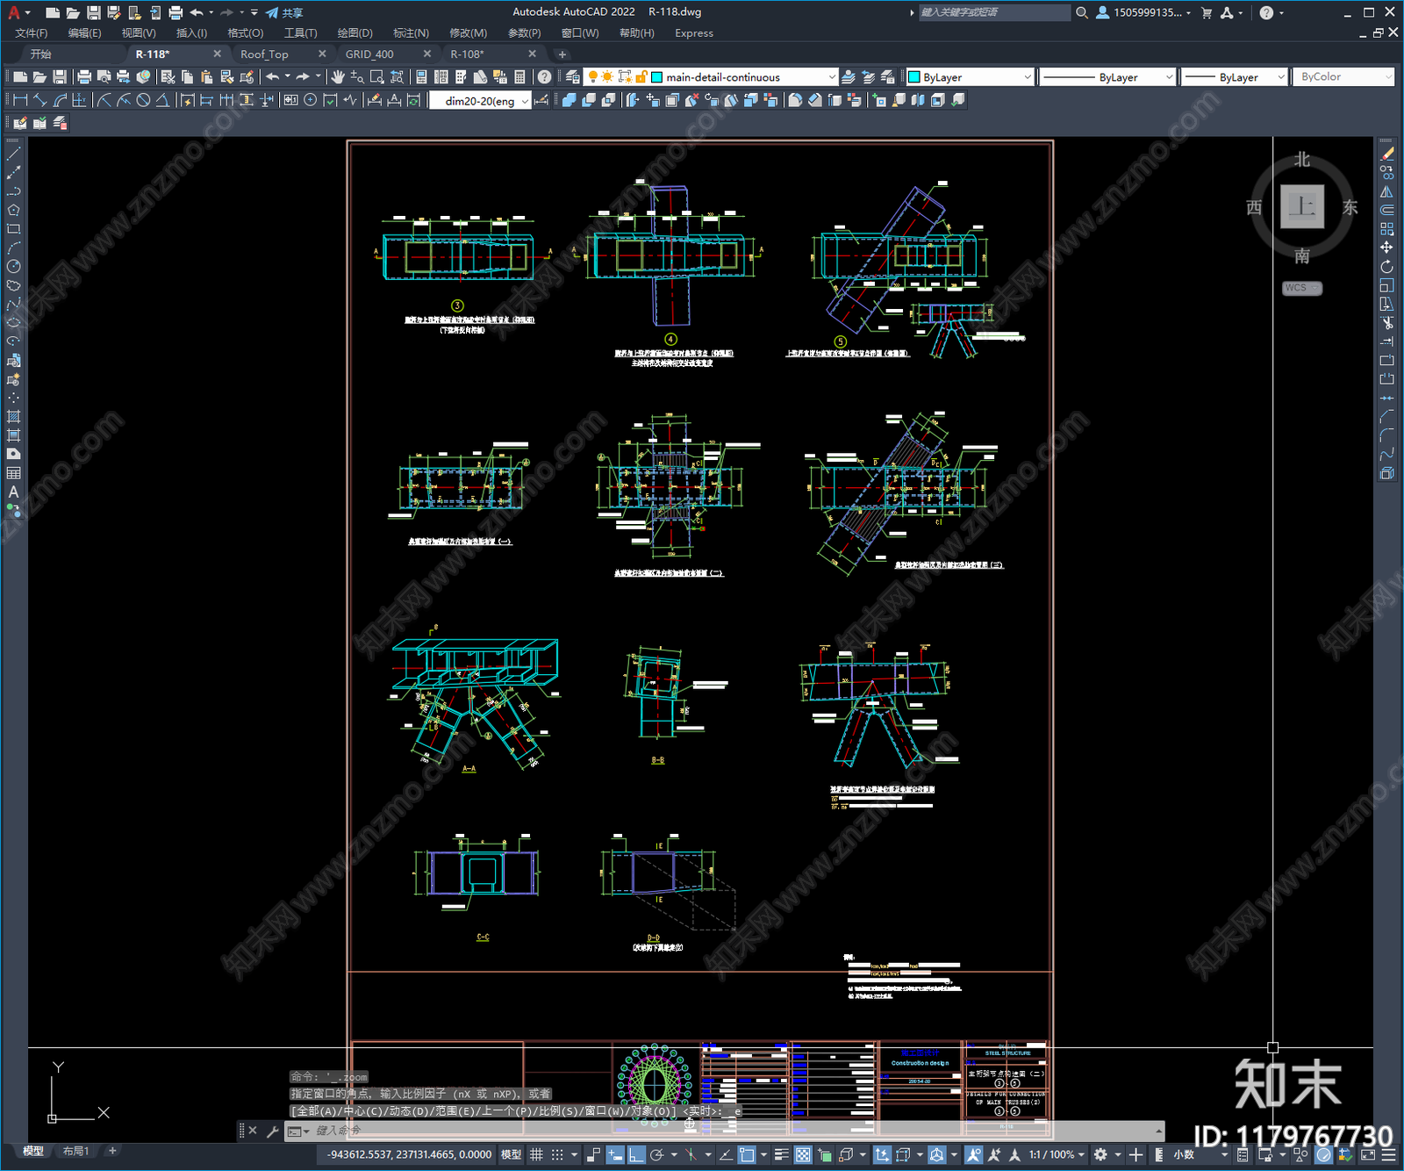
Task: Switch to the GRID_400 drawing tab
Action: 369,54
